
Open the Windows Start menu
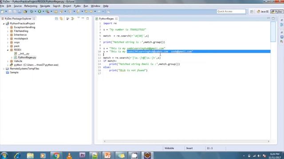(4, 155)
